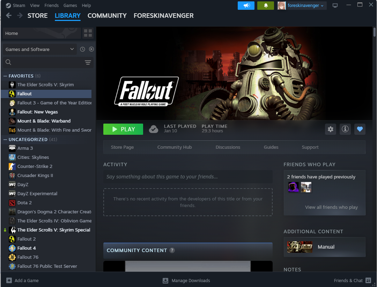Click the Steam logo icon in menu bar
The width and height of the screenshot is (377, 287).
tap(8, 5)
